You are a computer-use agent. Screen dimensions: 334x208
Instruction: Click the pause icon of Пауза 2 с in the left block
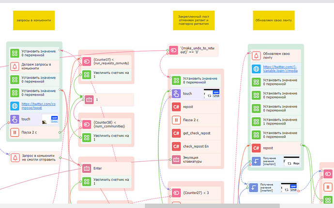coord(15,132)
